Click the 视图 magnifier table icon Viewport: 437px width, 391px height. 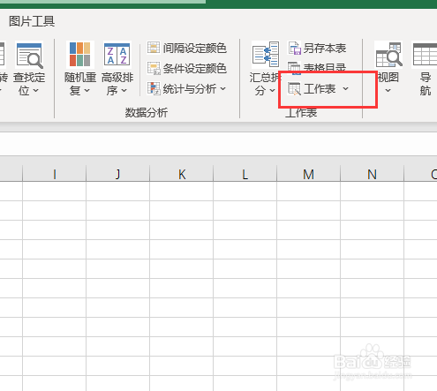click(x=388, y=55)
